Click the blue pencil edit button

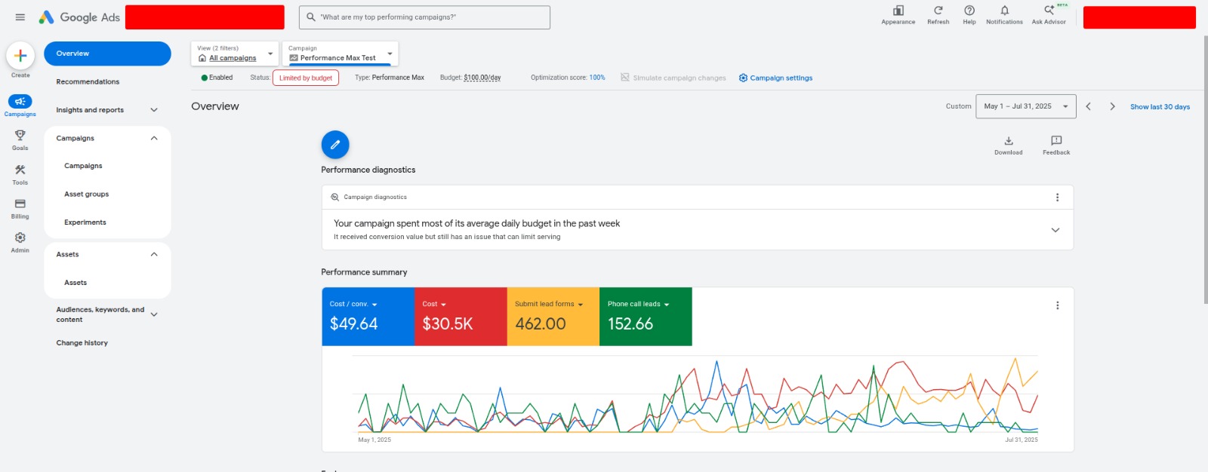coord(335,145)
